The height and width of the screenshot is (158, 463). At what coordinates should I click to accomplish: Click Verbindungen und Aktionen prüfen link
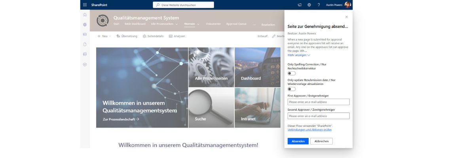click(309, 130)
